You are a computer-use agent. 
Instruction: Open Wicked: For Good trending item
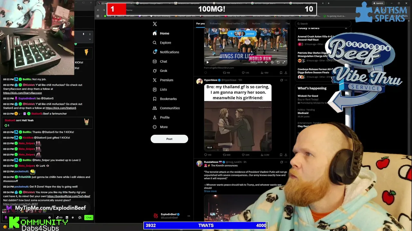(312, 99)
